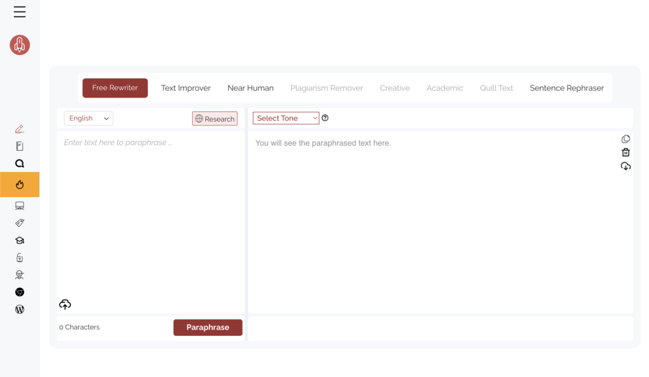This screenshot has width=649, height=377.
Task: Open the computer monitor icon in sidebar
Action: click(20, 206)
